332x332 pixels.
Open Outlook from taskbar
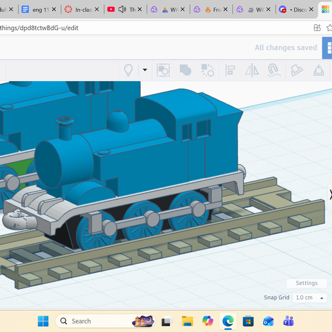268,321
